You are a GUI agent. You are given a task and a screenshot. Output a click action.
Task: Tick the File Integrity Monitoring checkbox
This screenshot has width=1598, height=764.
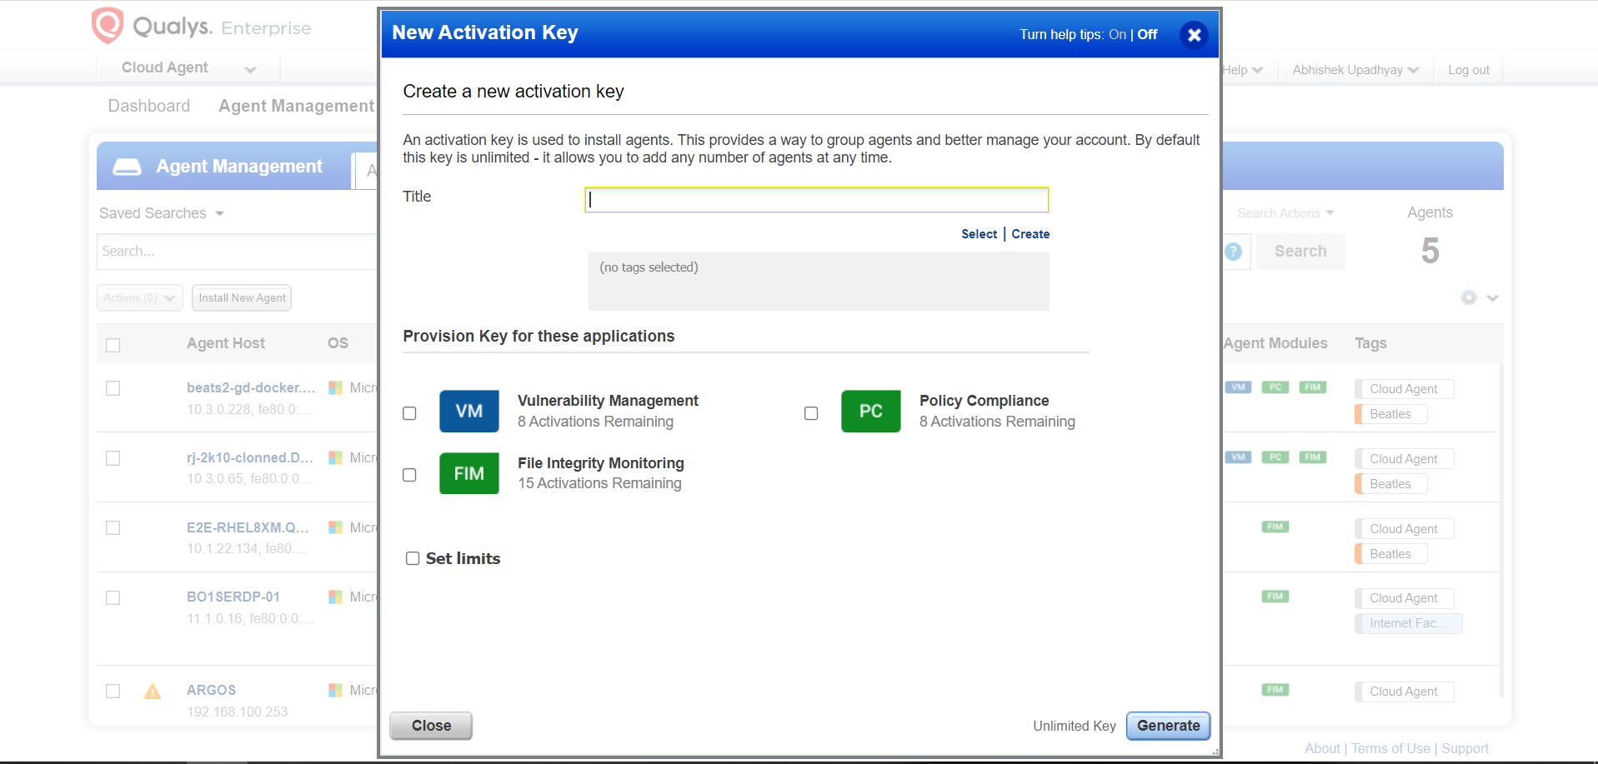click(409, 475)
